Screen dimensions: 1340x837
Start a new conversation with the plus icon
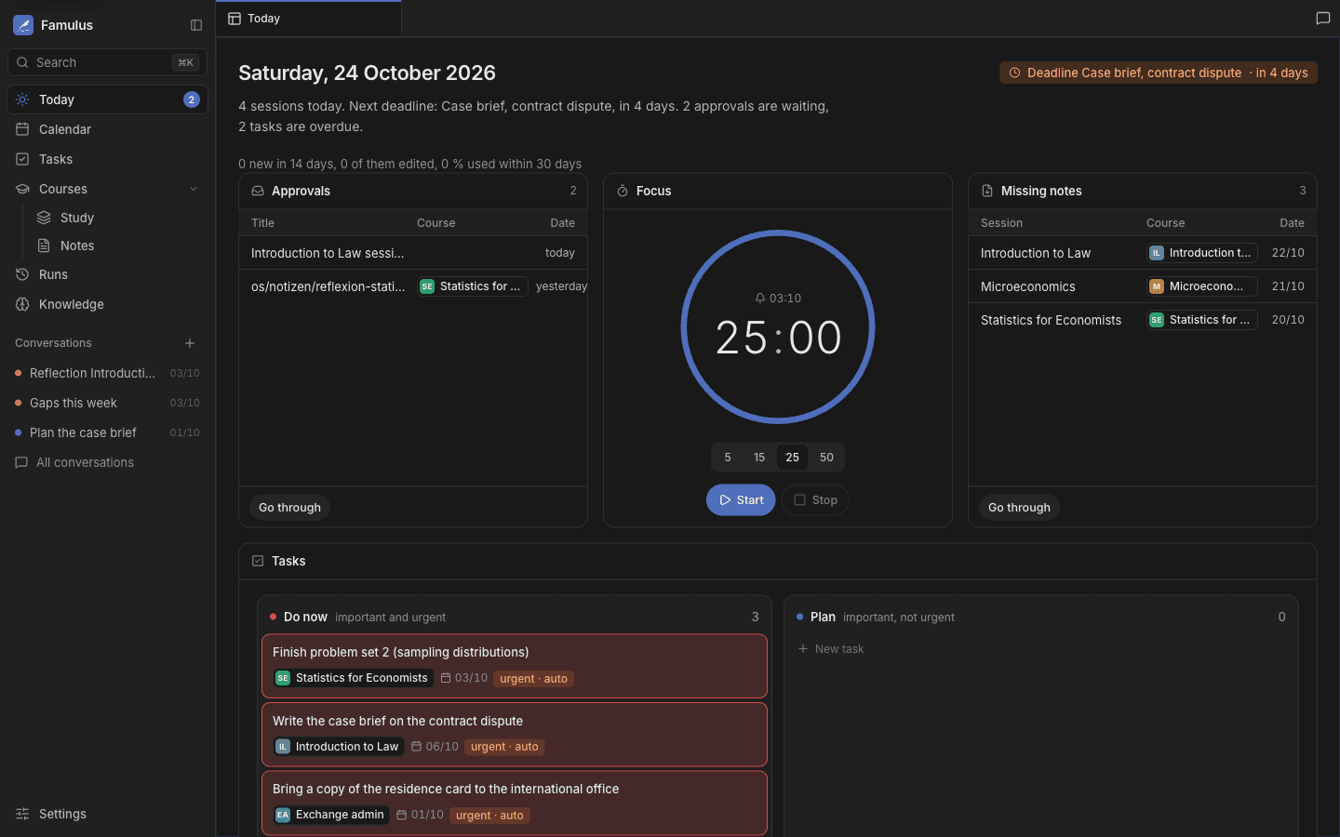pos(190,343)
